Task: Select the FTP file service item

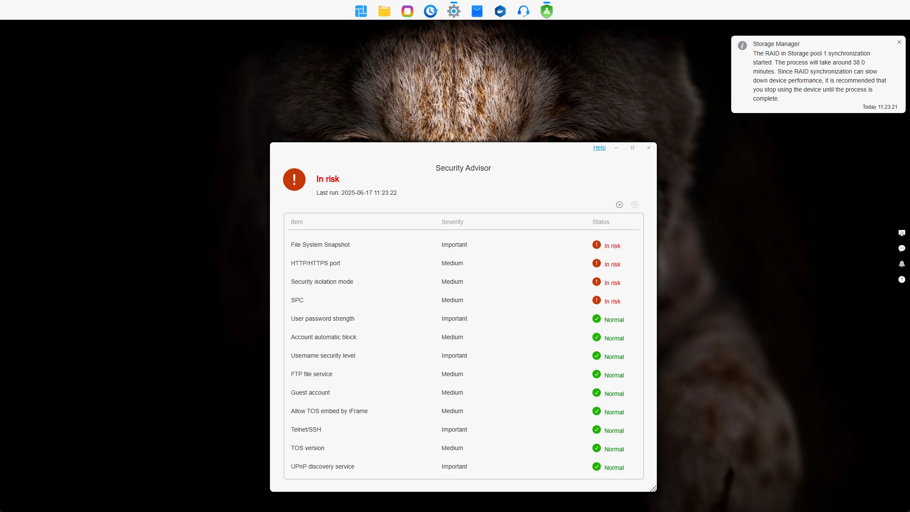Action: 312,374
